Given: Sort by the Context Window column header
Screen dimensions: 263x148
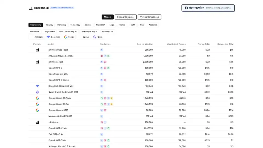Looking at the screenshot, I should pyautogui.click(x=145, y=44).
